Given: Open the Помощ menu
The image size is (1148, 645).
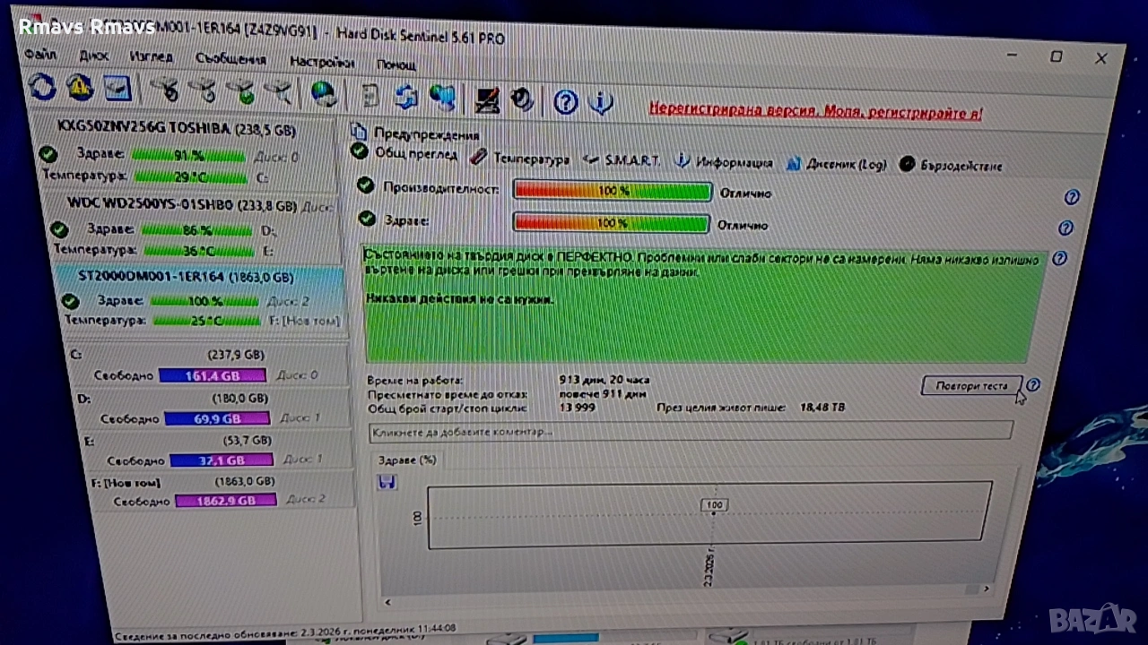Looking at the screenshot, I should (396, 64).
